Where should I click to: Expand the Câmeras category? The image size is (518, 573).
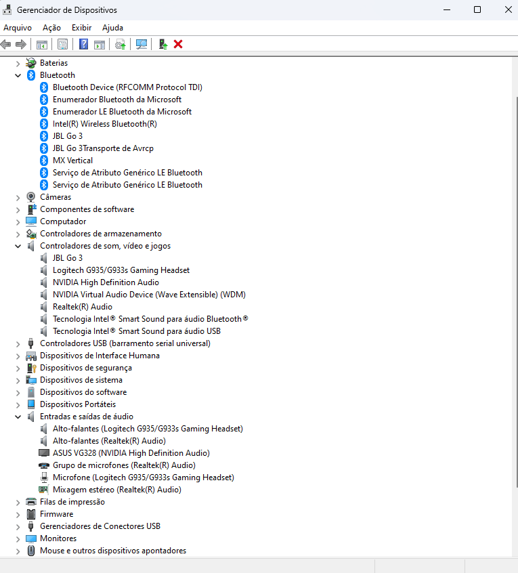[18, 197]
